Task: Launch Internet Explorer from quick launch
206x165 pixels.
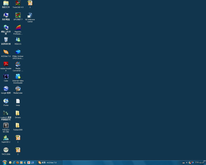Action: (x=14, y=163)
